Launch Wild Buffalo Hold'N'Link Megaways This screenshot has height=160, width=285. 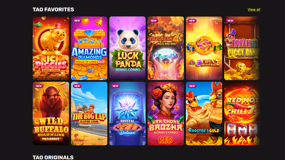pos(51,114)
